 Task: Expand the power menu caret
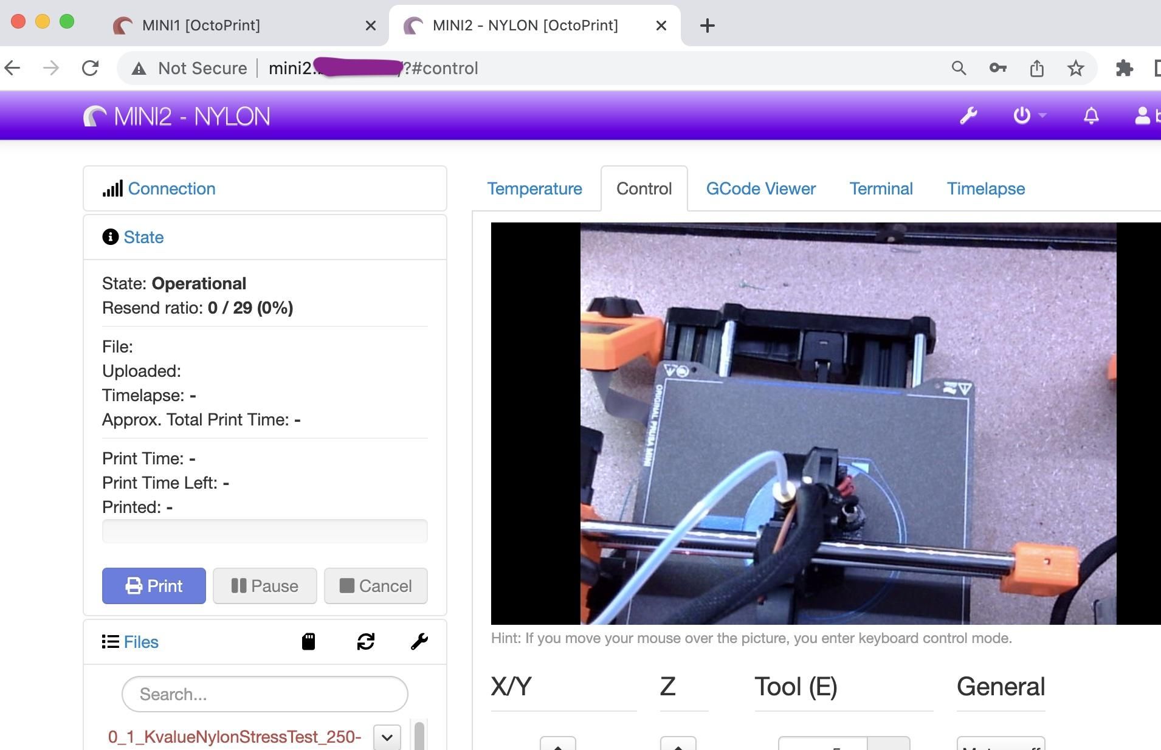(x=1042, y=115)
